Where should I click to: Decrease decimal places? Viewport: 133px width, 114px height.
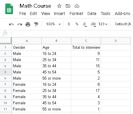coord(85,25)
